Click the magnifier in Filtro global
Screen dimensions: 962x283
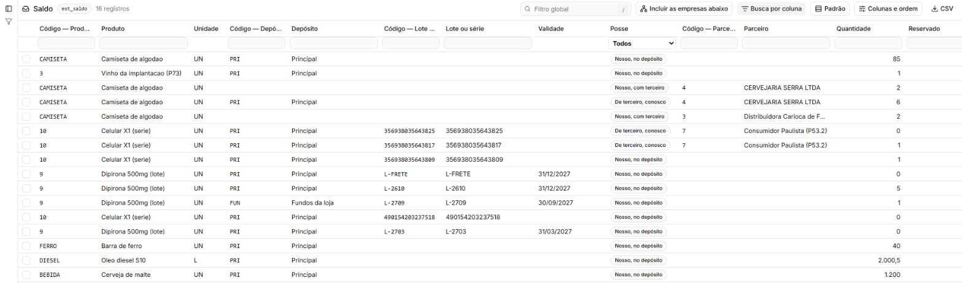tap(528, 9)
